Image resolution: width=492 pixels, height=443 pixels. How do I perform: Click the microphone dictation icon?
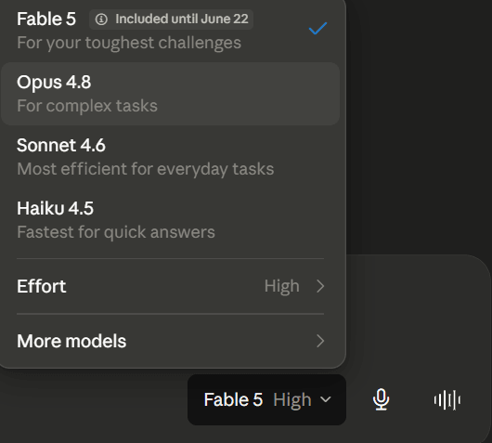pos(381,399)
